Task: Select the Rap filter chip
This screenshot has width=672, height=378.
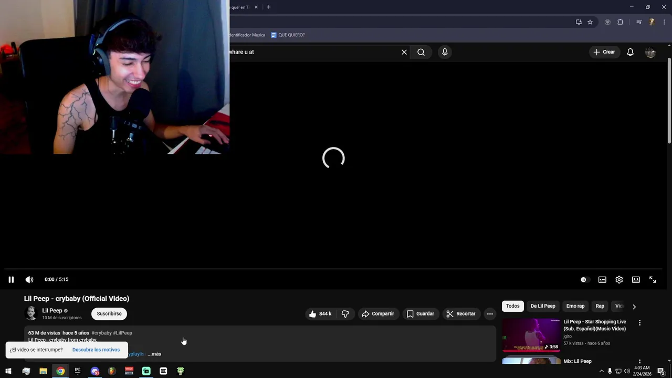Action: click(600, 306)
